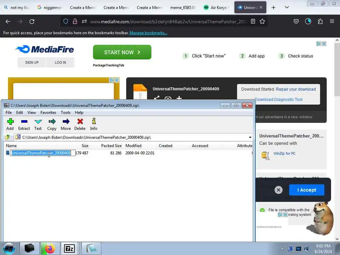The height and width of the screenshot is (255, 340).
Task: Click the tracking protection shield icon
Action: point(66,21)
